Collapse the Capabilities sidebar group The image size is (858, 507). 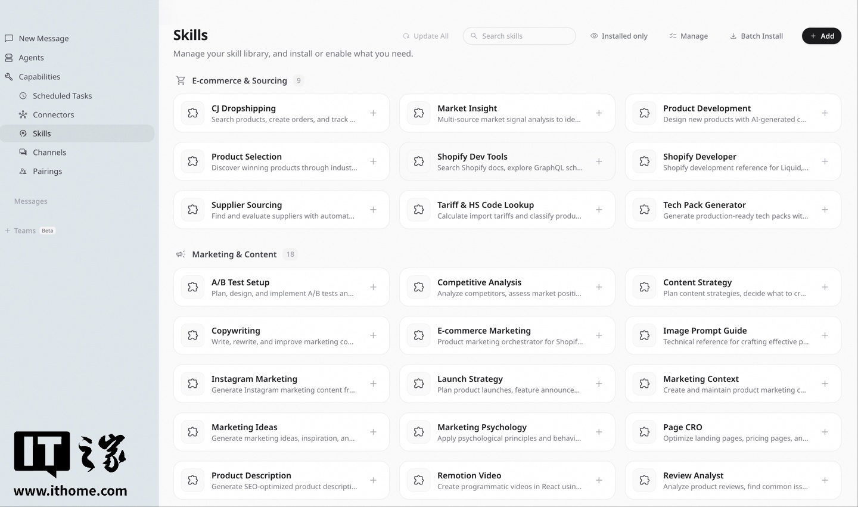[x=39, y=77]
